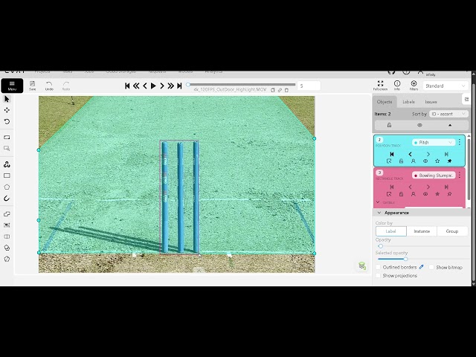Toggle lock on the Pitch object
Viewport: 476px width, 357px height.
click(x=401, y=161)
